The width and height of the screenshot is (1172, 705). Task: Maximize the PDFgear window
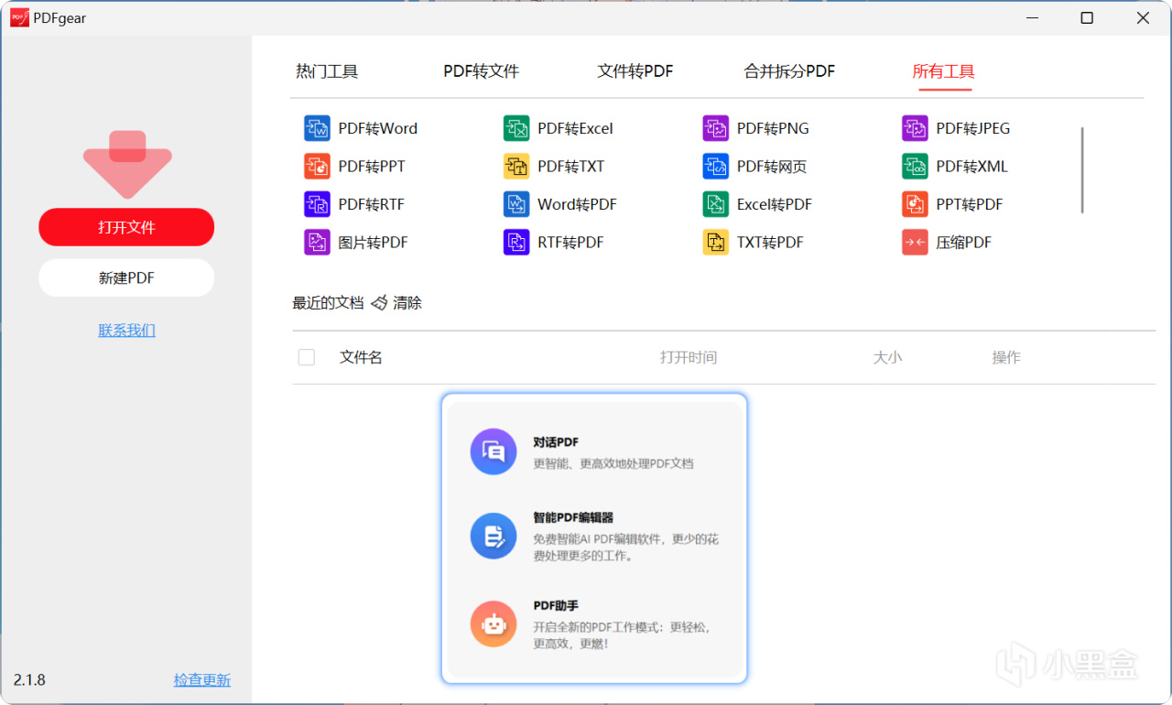1087,17
